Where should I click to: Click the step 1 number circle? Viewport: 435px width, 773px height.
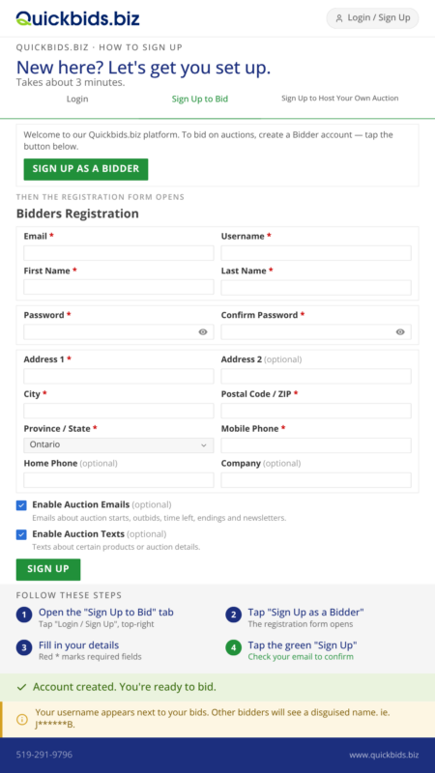click(23, 615)
